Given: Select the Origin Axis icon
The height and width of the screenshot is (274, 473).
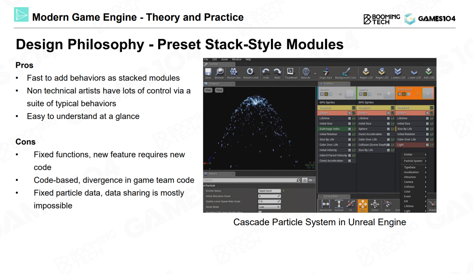Looking at the screenshot, I should tap(326, 72).
